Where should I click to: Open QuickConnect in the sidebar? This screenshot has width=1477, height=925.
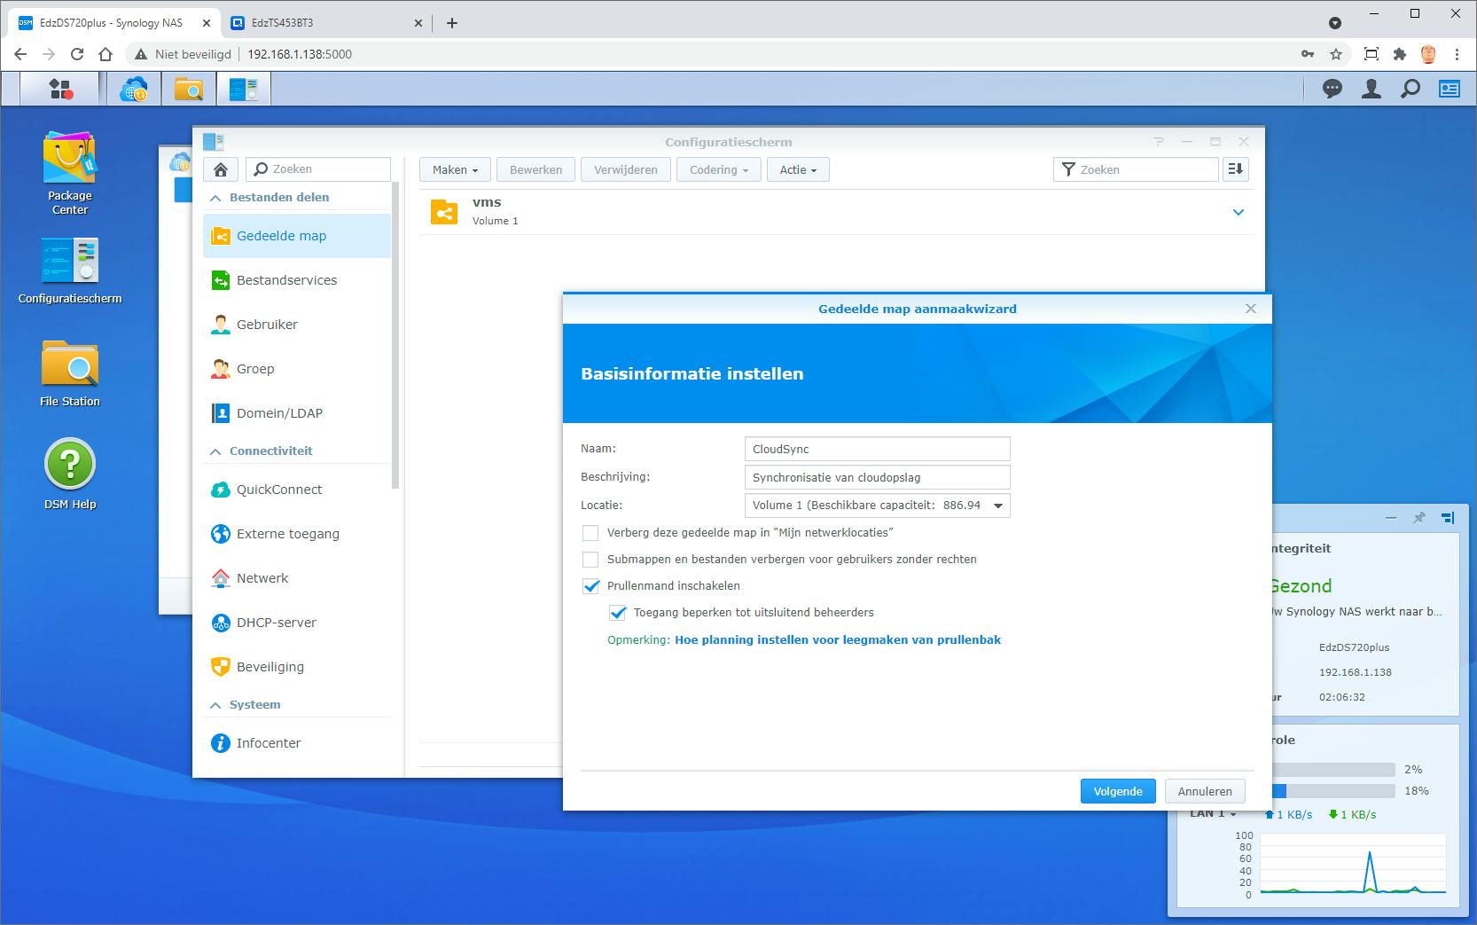(x=297, y=490)
